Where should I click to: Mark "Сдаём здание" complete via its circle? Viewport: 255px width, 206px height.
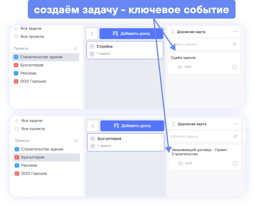(234, 67)
